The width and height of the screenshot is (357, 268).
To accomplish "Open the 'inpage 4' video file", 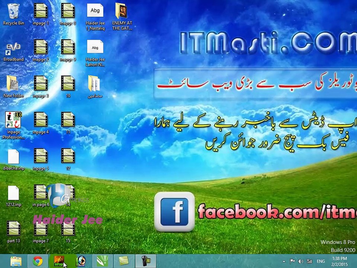I will point(41,123).
